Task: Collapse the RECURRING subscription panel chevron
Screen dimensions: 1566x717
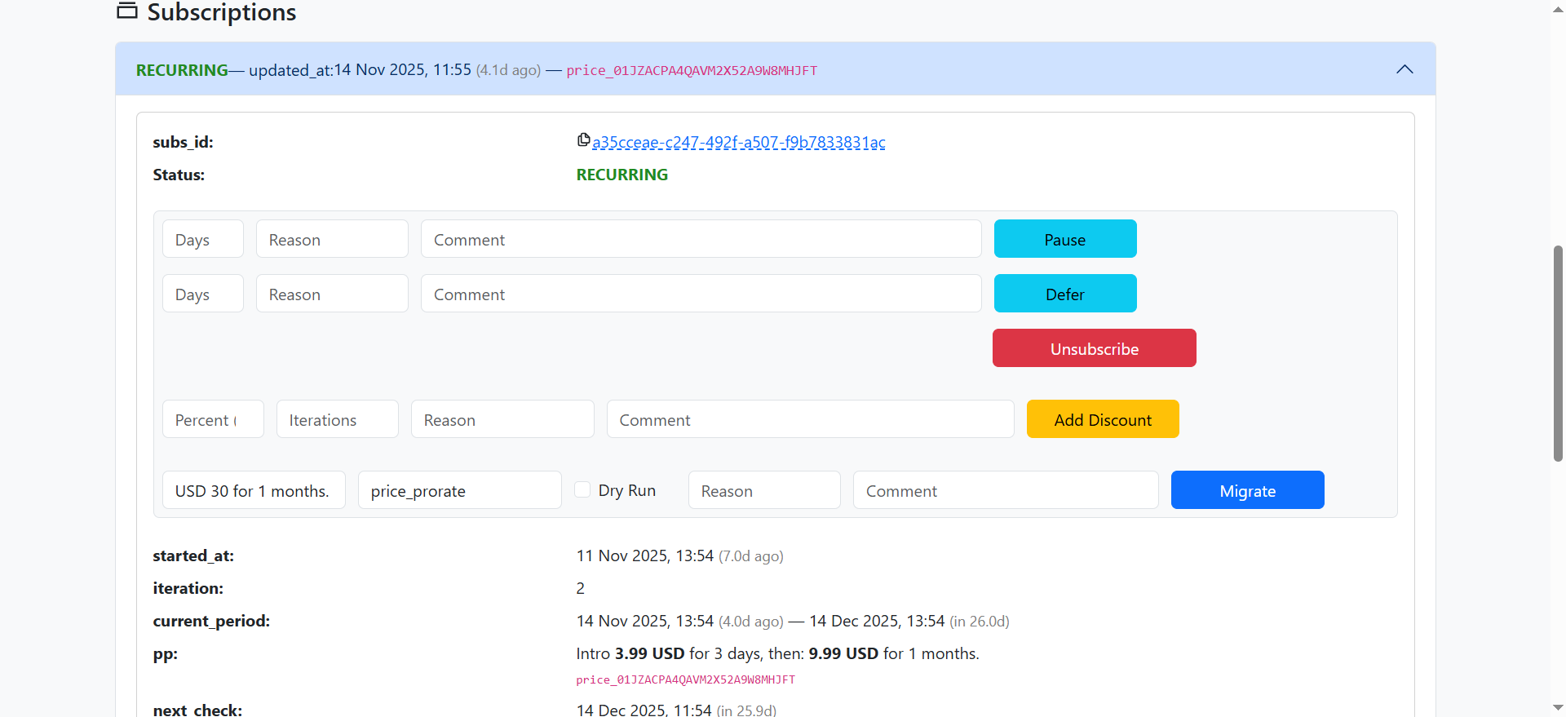Action: pyautogui.click(x=1405, y=69)
